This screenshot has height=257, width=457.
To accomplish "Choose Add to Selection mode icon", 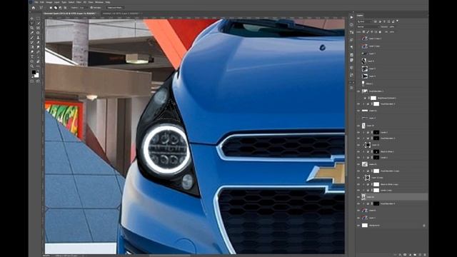I will [x=56, y=8].
